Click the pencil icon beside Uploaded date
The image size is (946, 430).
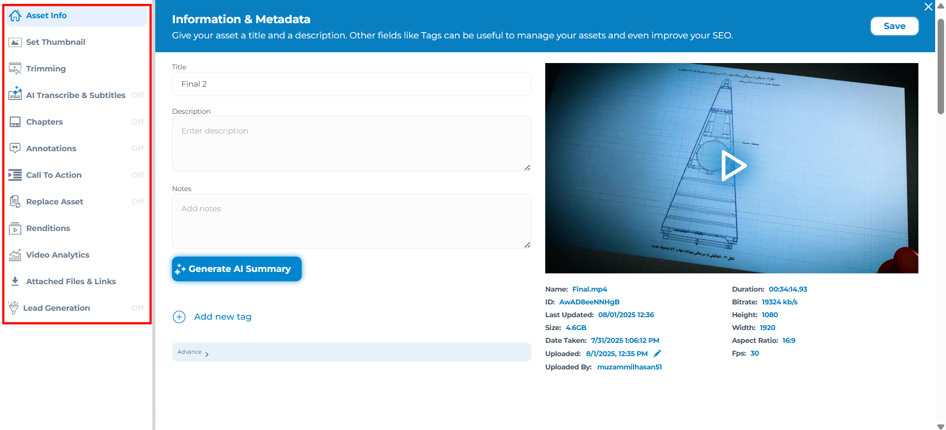[x=657, y=354]
